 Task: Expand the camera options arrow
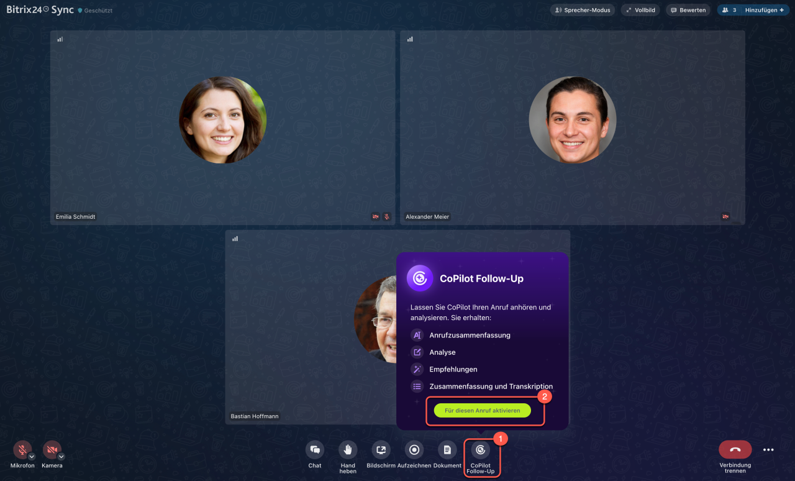(x=61, y=456)
